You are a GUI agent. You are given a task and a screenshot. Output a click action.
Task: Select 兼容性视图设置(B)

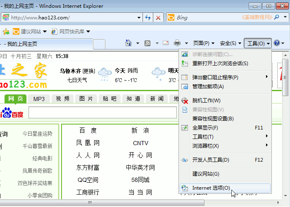(x=225, y=118)
